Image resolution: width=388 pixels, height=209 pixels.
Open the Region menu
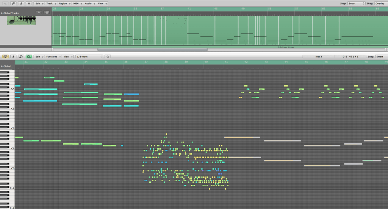[x=64, y=3]
